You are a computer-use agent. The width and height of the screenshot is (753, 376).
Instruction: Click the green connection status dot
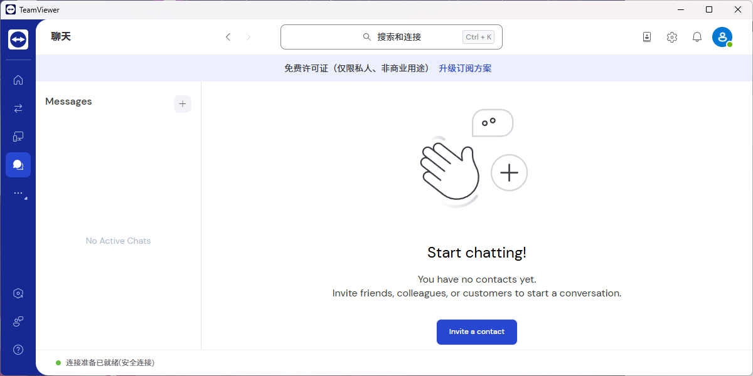pyautogui.click(x=58, y=363)
